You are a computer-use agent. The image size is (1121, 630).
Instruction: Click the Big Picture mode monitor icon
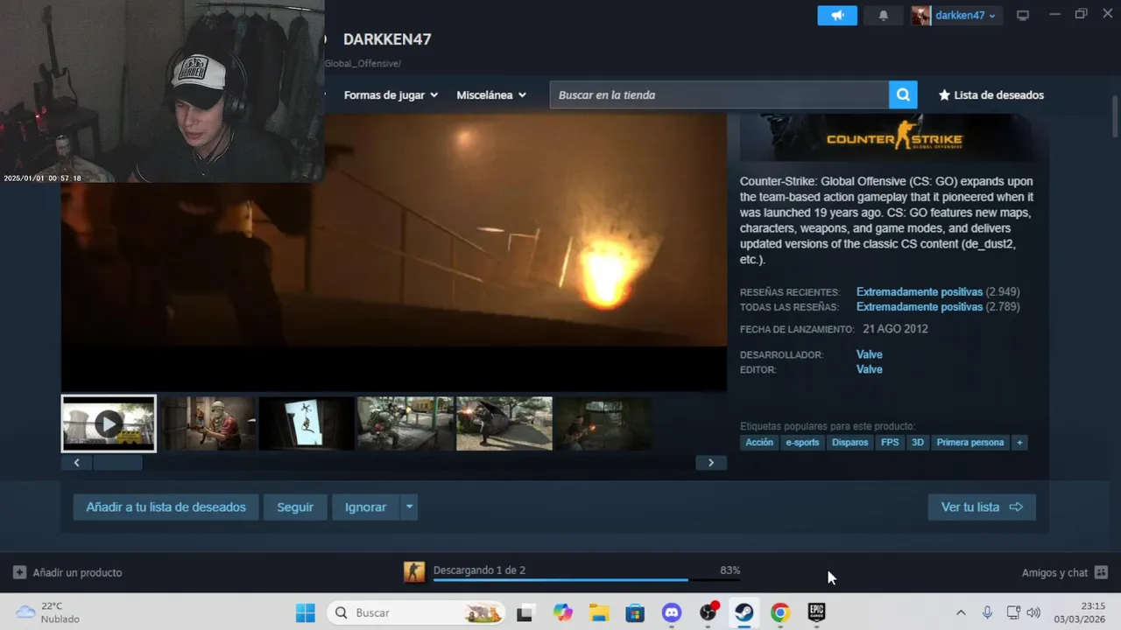pos(1022,15)
